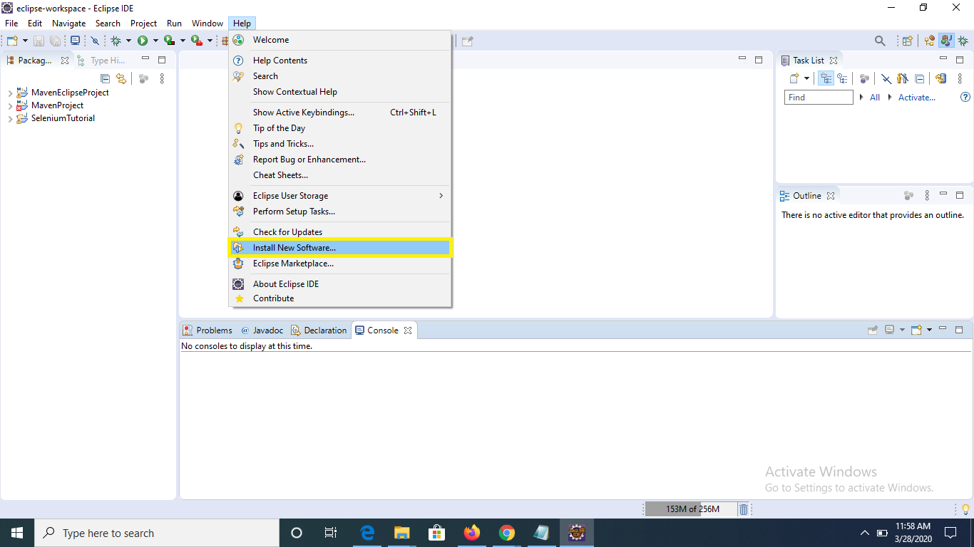Run garbage collector trash icon
The height and width of the screenshot is (547, 974).
744,509
